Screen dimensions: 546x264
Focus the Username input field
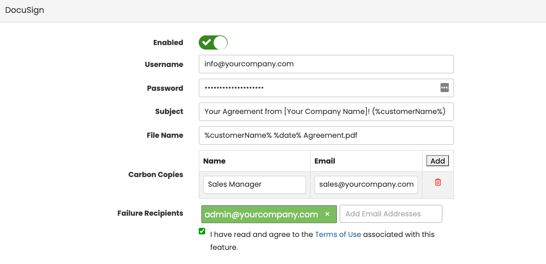coord(326,64)
